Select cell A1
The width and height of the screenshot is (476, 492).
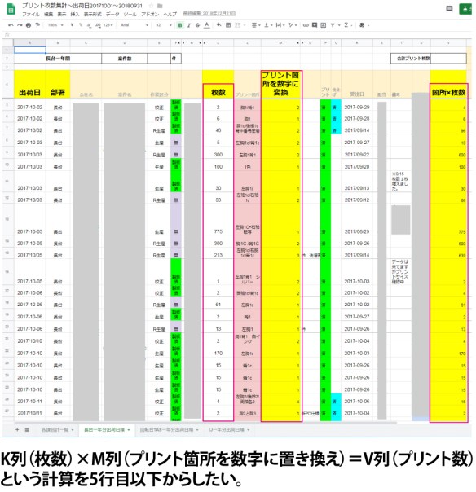[x=30, y=50]
